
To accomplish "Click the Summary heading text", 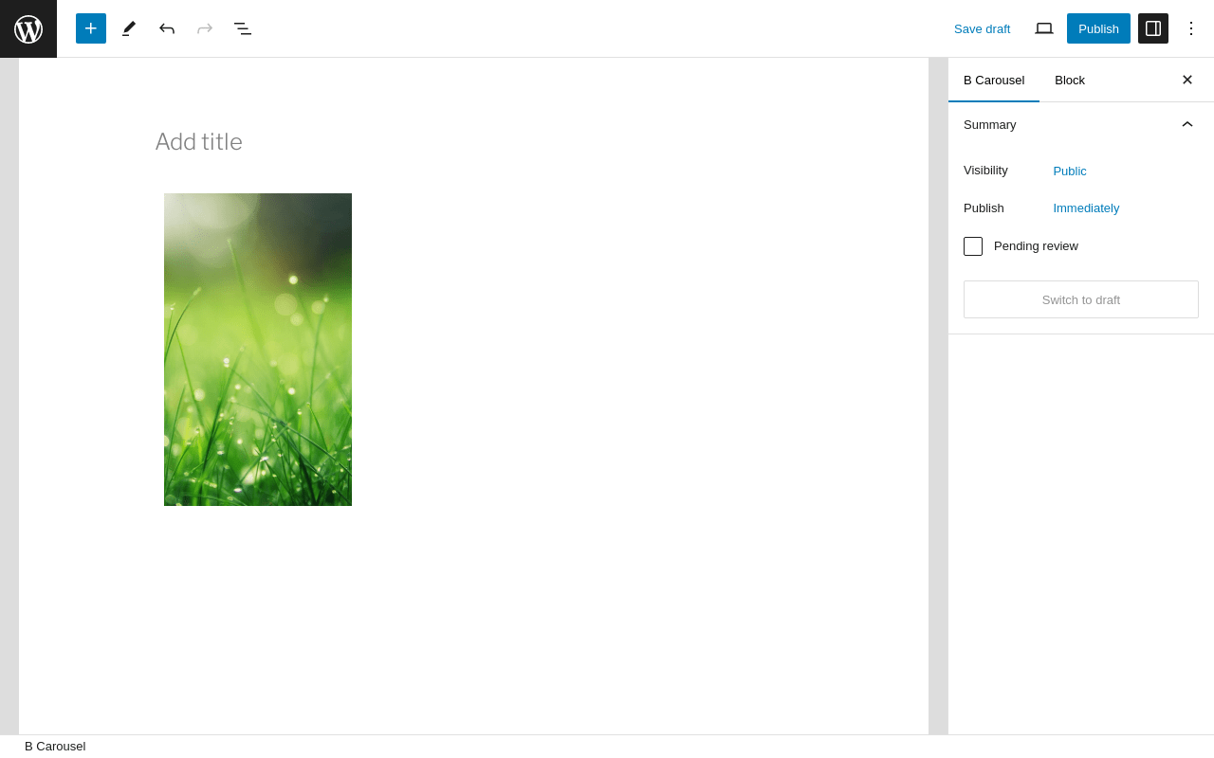I will pos(990,124).
